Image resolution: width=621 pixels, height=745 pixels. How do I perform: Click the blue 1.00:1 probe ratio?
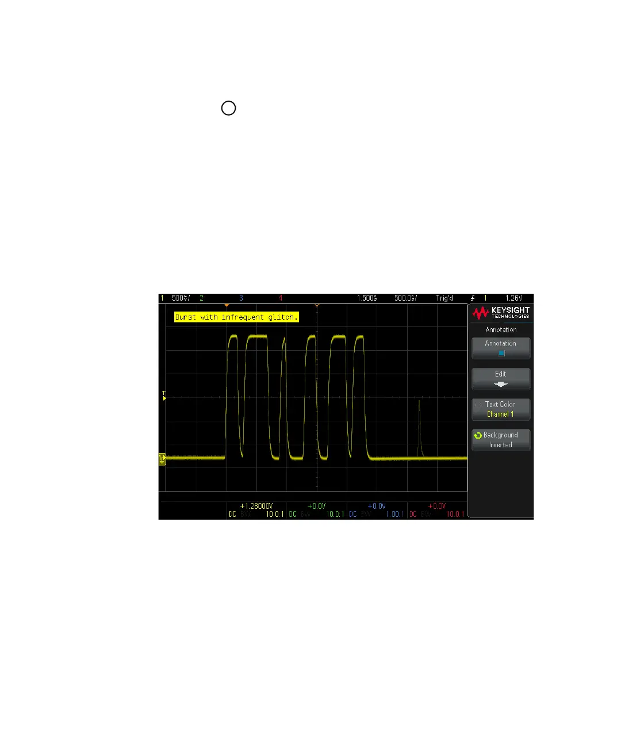tap(394, 514)
